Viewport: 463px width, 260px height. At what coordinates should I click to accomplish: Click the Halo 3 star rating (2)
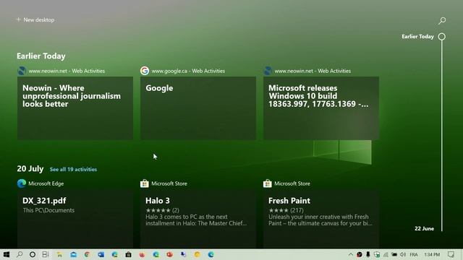[x=162, y=210]
